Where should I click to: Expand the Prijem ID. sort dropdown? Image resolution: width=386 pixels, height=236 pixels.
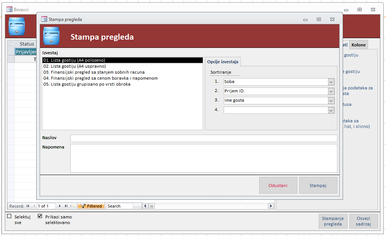(331, 91)
